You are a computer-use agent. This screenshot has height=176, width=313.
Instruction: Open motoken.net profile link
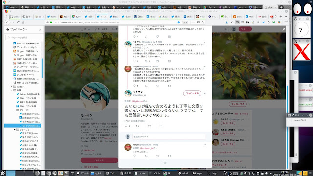[89, 150]
